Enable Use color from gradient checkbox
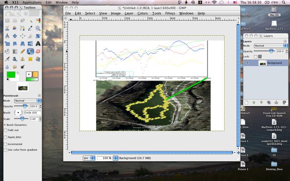 [5, 150]
